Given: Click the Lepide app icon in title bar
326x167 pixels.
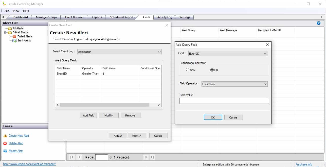Looking at the screenshot, I should tap(4, 4).
